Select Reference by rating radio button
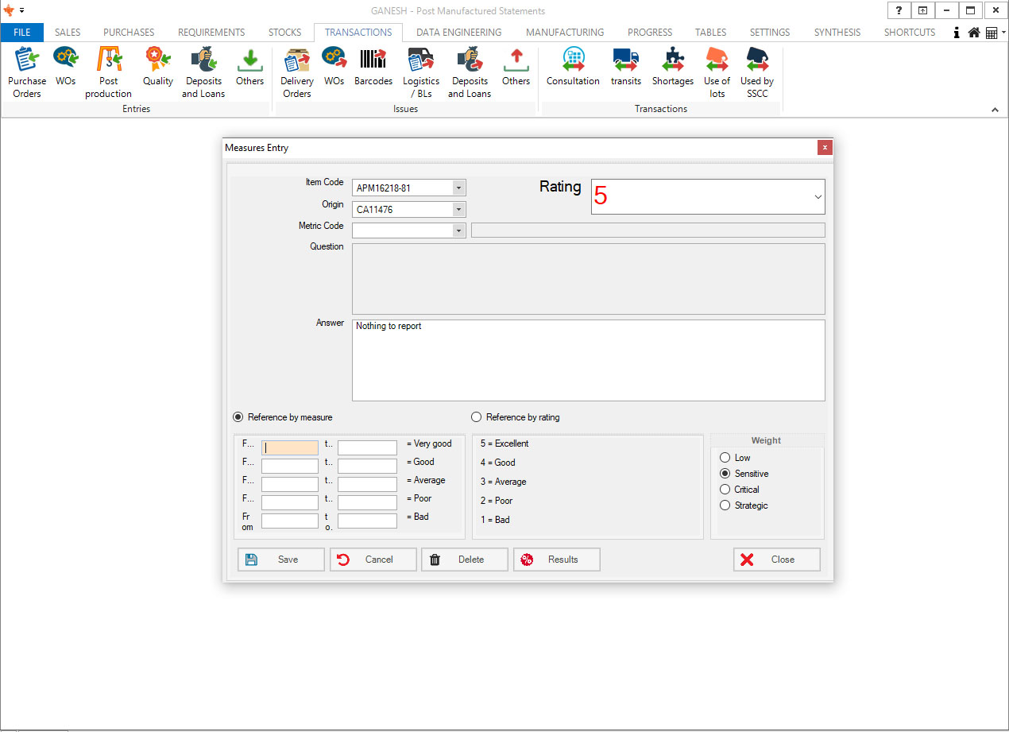1009x732 pixels. pos(477,417)
